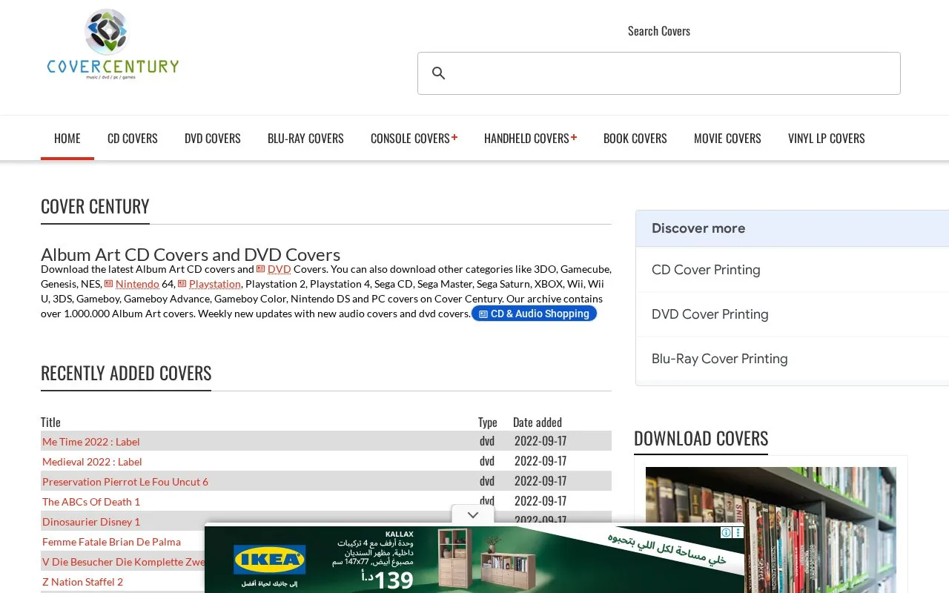Open the DVD Covers menu item
Viewport: 949px width, 593px height.
pyautogui.click(x=213, y=138)
